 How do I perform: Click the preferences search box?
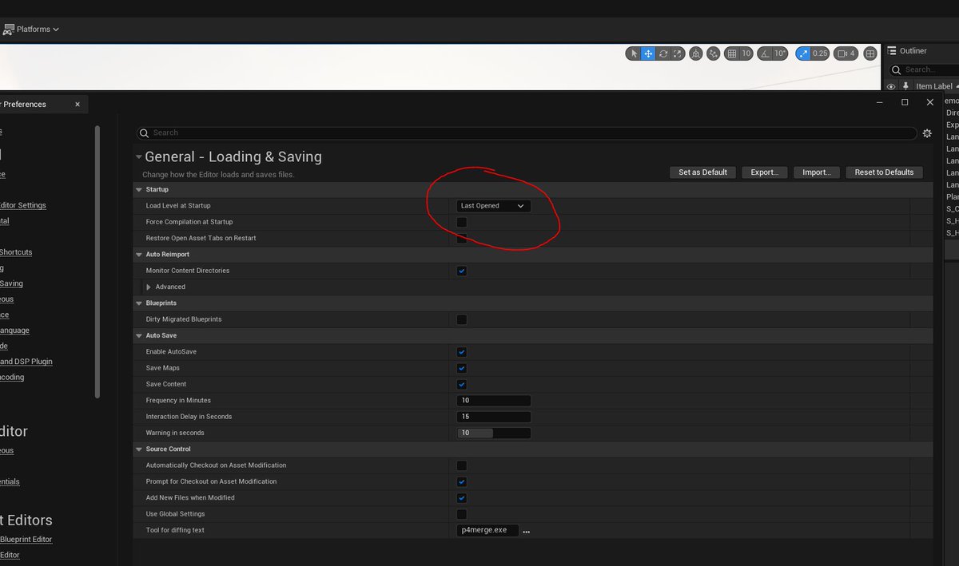click(526, 133)
